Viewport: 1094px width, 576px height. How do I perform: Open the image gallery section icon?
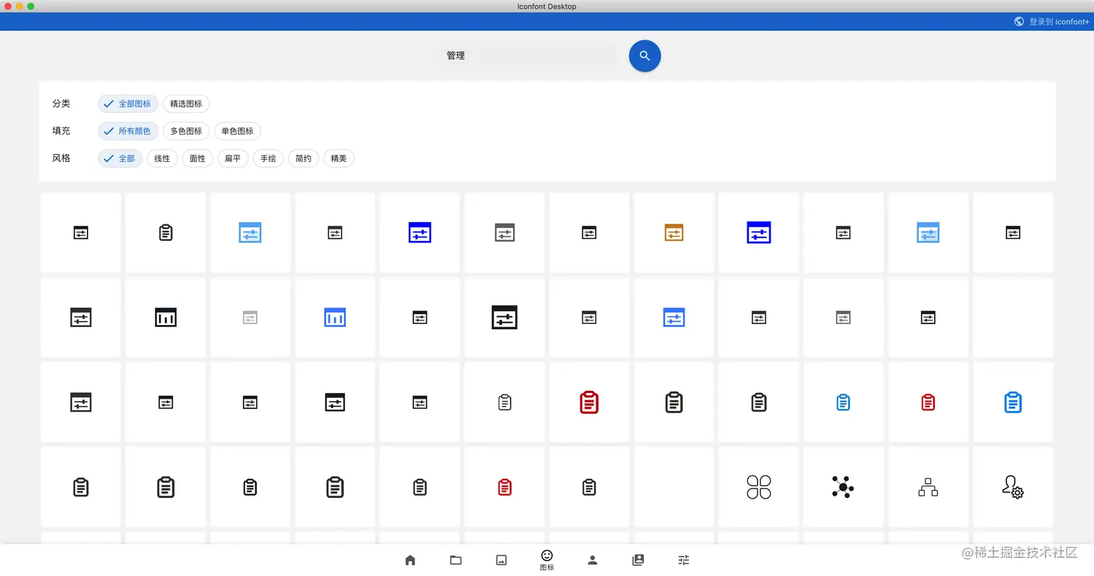[501, 559]
